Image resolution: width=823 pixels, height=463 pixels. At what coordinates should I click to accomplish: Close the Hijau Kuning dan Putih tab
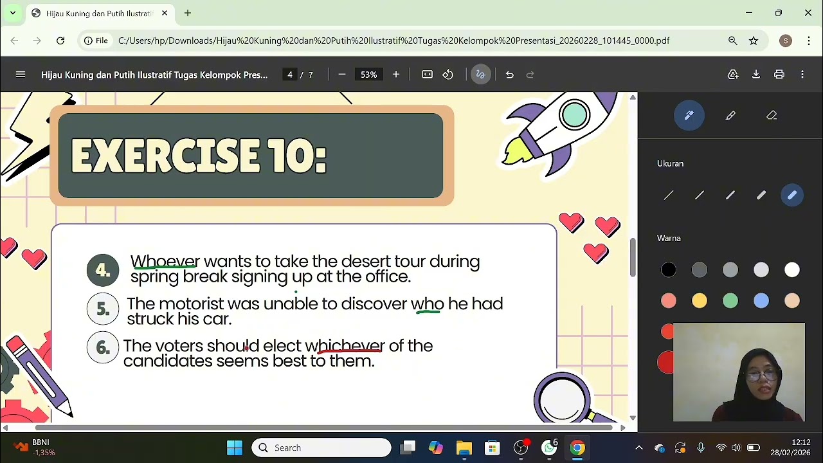[165, 13]
